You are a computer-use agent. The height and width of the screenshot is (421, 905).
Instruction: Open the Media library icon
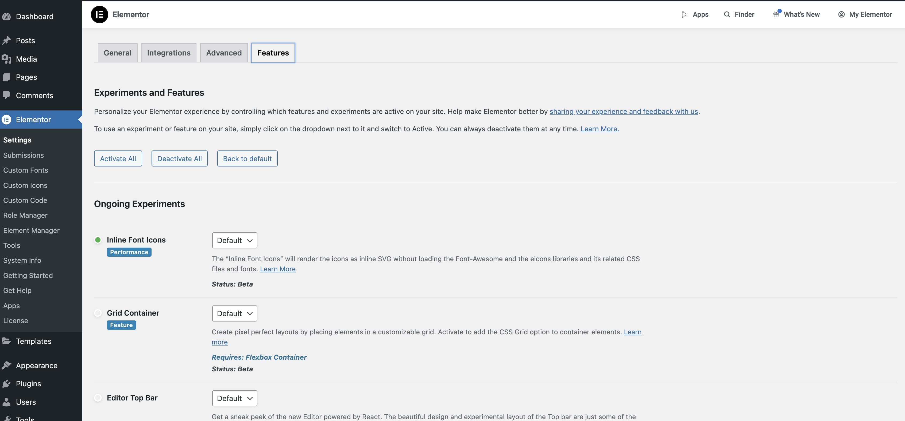click(7, 58)
